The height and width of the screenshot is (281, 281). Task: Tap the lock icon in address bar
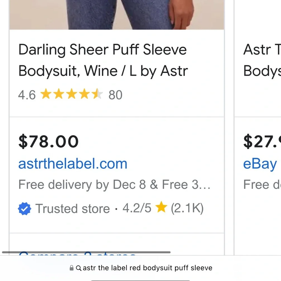click(71, 268)
